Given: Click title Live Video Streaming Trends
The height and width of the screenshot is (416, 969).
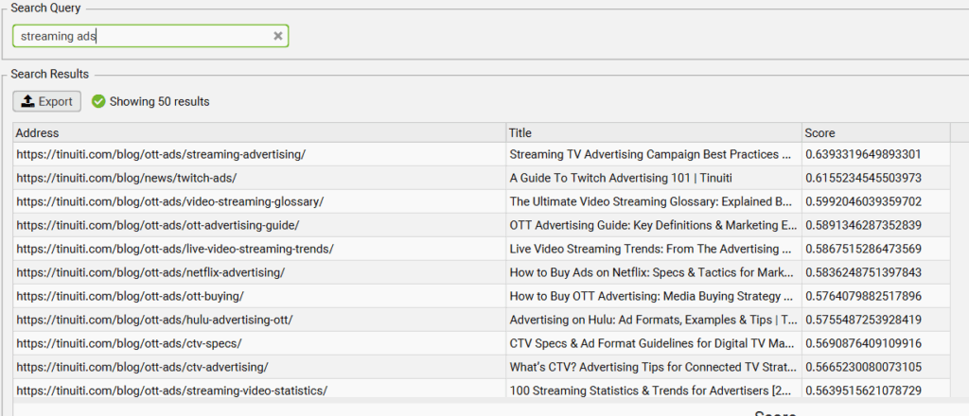Looking at the screenshot, I should coord(653,249).
